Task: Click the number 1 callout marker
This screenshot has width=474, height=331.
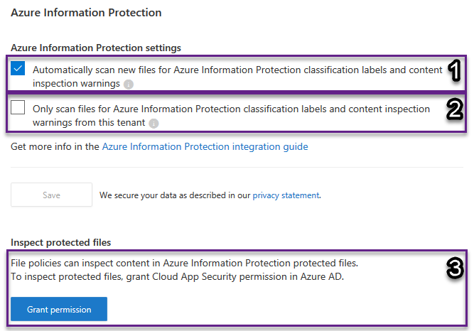Action: 455,71
